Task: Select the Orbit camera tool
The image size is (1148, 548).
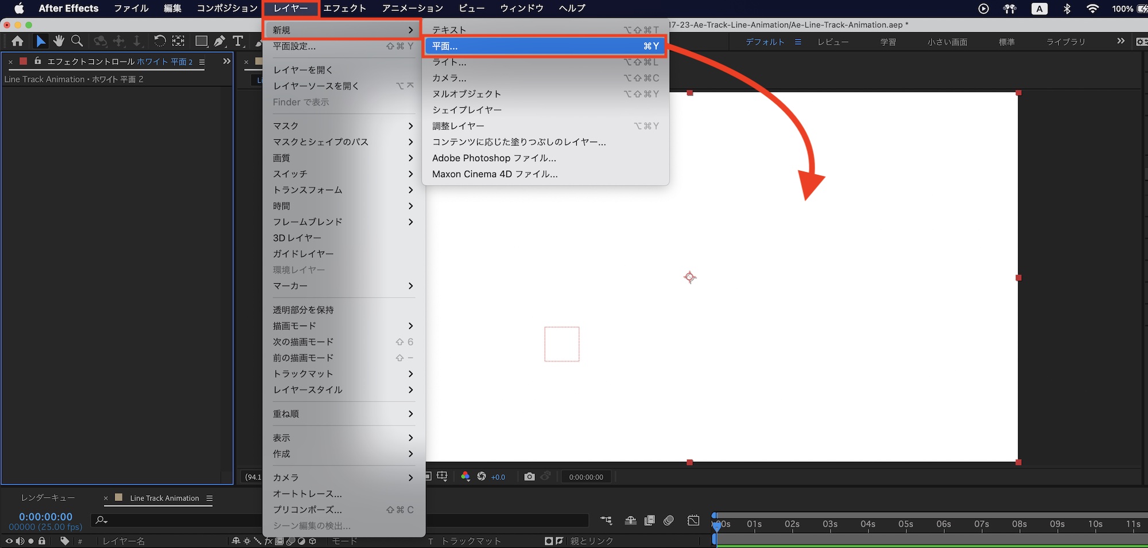Action: pos(100,41)
